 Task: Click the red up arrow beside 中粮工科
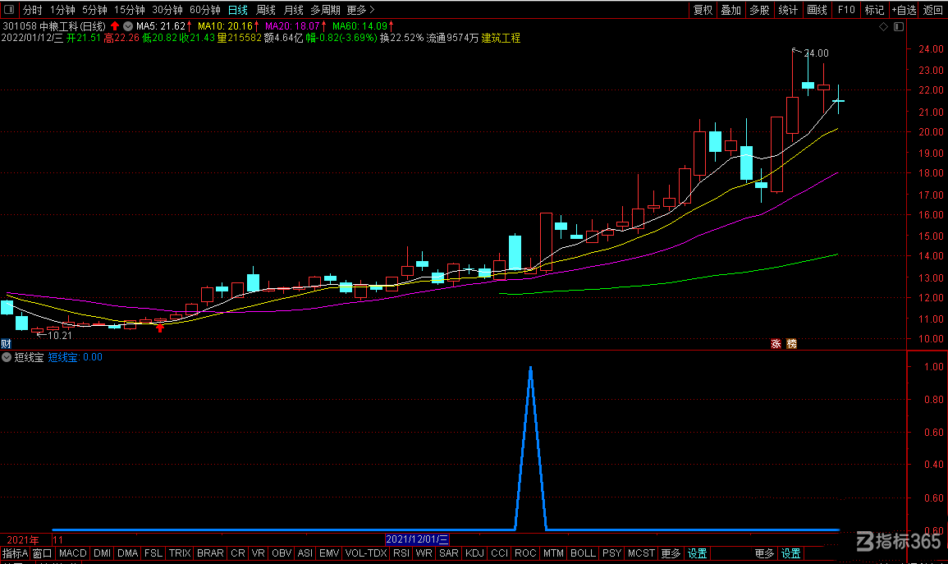pyautogui.click(x=115, y=26)
